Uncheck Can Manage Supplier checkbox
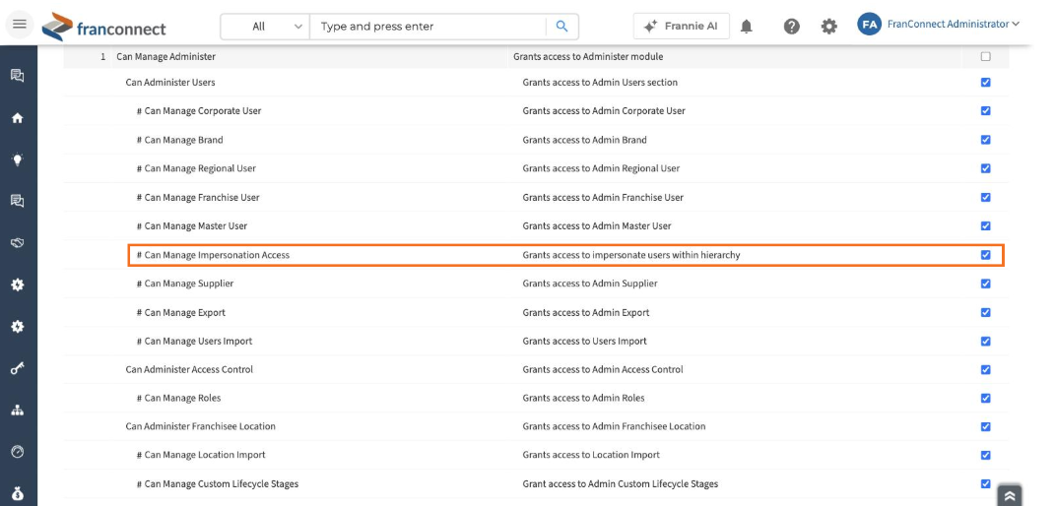1056x506 pixels. tap(986, 284)
